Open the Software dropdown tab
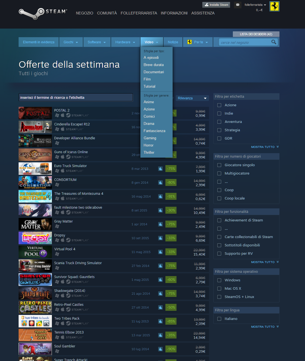 point(97,42)
